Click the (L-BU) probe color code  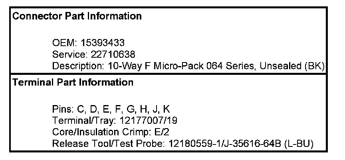(x=299, y=143)
